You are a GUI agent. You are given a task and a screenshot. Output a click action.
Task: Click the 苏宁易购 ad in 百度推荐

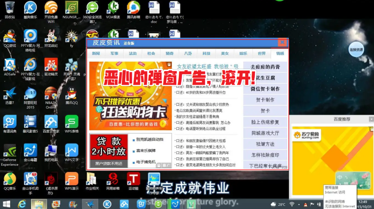coord(332,161)
